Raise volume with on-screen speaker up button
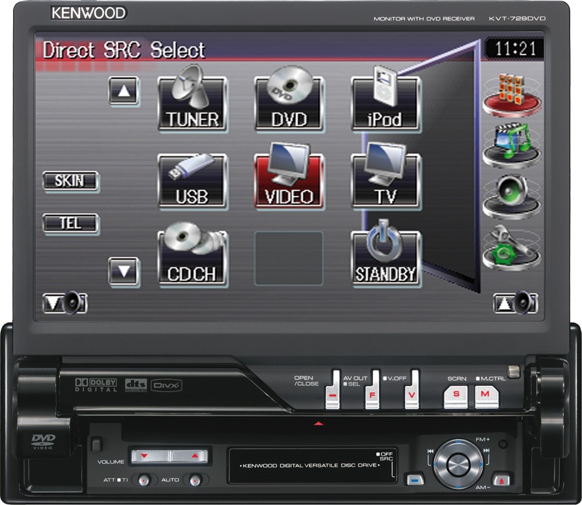Viewport: 582px width, 505px height. click(x=515, y=303)
